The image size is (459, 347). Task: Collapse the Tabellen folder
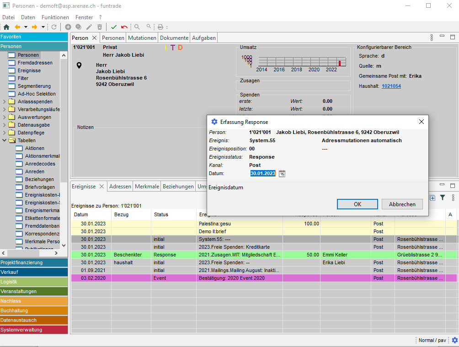click(x=5, y=140)
